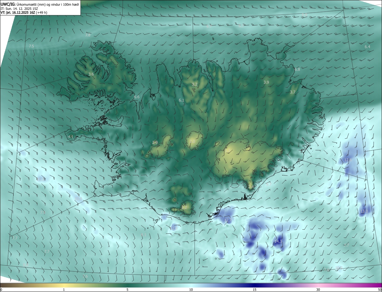Screen dimensions: 382x292
Task: Click the yellow color band above the 1 tick
Action: [64, 285]
